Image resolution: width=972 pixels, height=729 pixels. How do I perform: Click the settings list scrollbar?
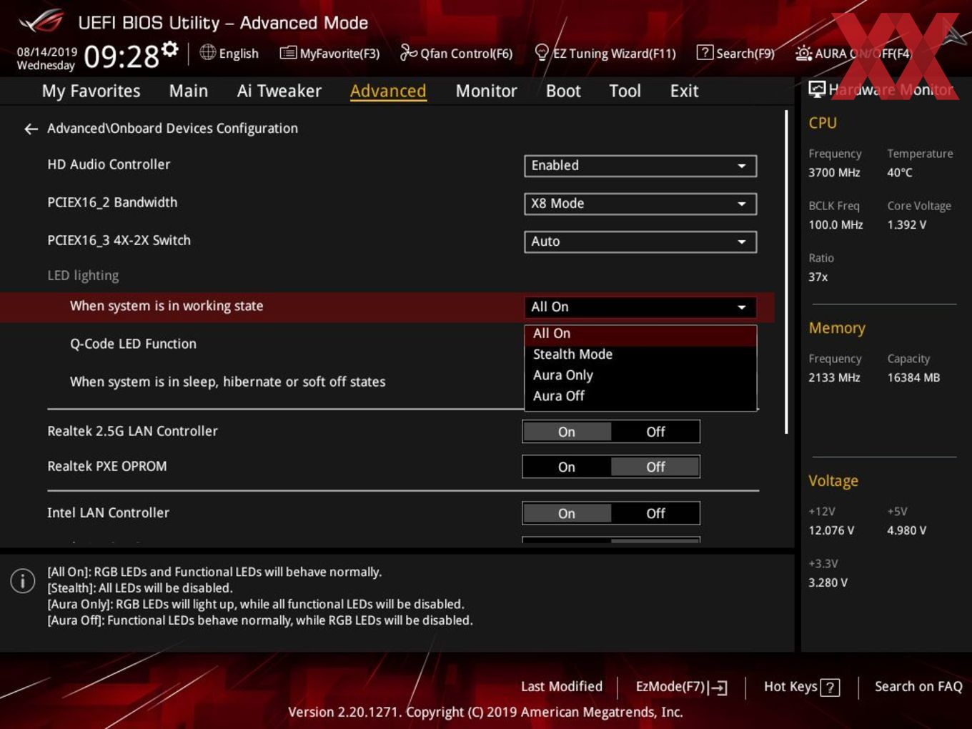[x=787, y=272]
